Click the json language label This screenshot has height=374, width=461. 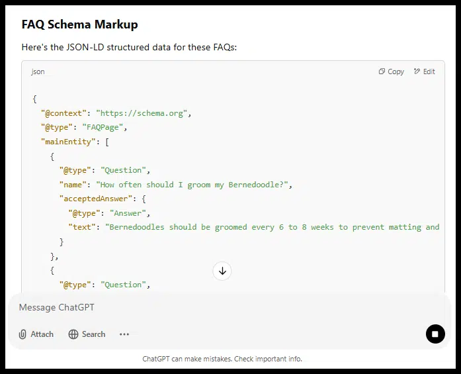(38, 71)
